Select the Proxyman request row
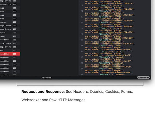Image resolution: width=155 pixels, height=116 pixels. (10, 22)
